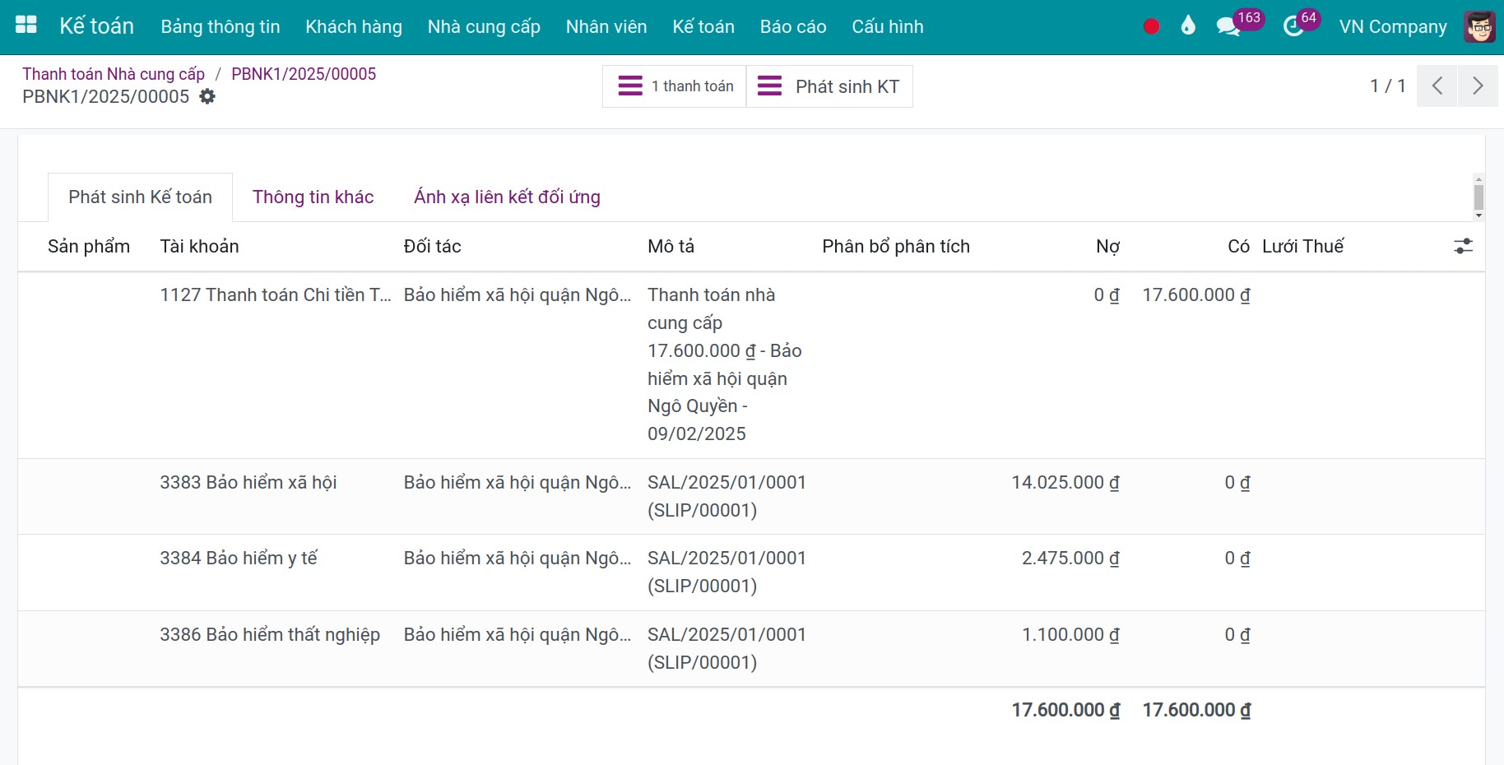Switch to 'Thông tin khác' tab
This screenshot has height=765, width=1504.
tap(313, 197)
